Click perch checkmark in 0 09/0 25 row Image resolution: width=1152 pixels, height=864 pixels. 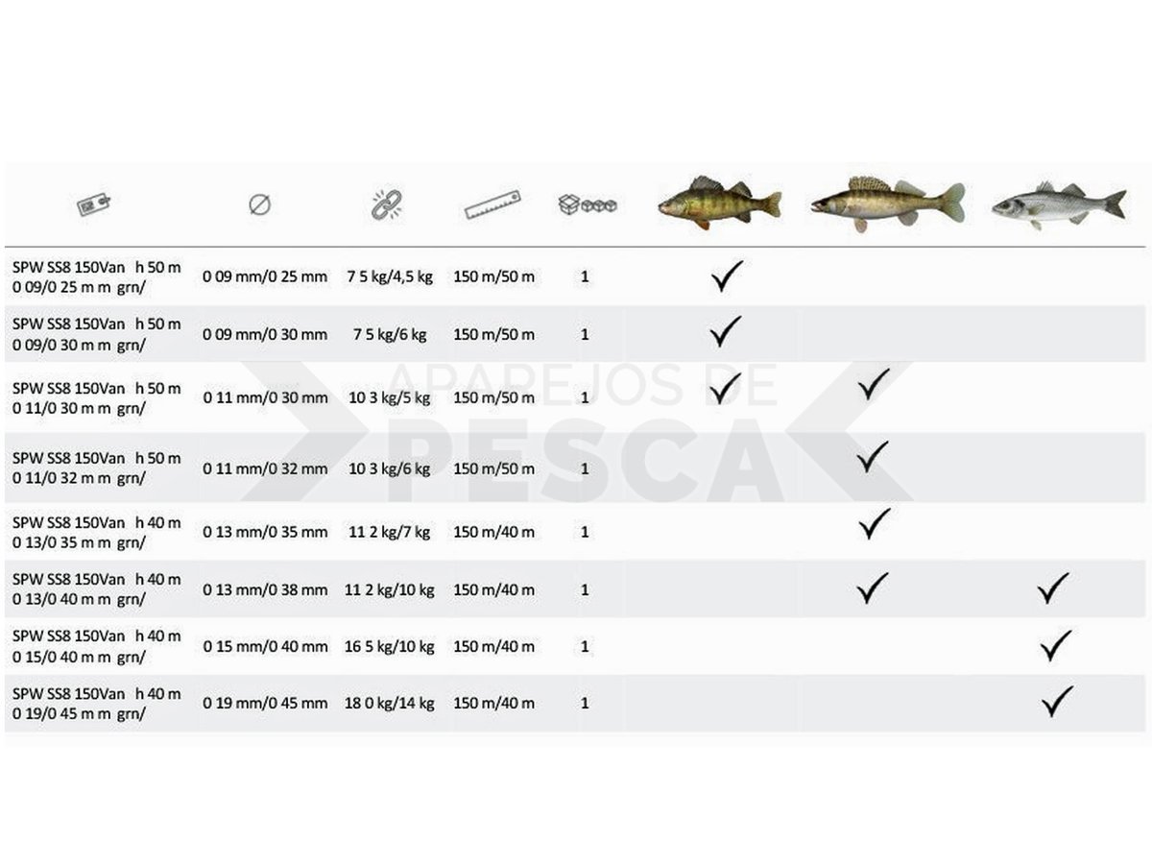[727, 276]
